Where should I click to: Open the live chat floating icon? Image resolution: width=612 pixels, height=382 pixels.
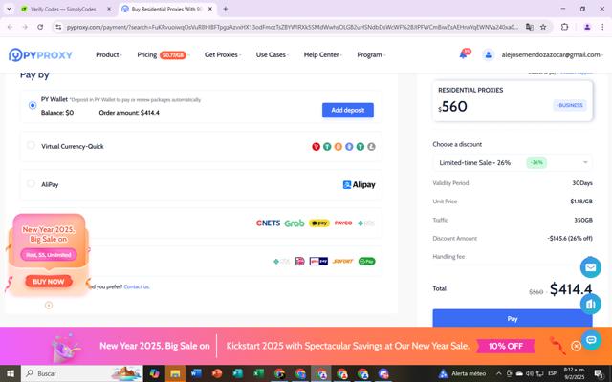pyautogui.click(x=591, y=340)
